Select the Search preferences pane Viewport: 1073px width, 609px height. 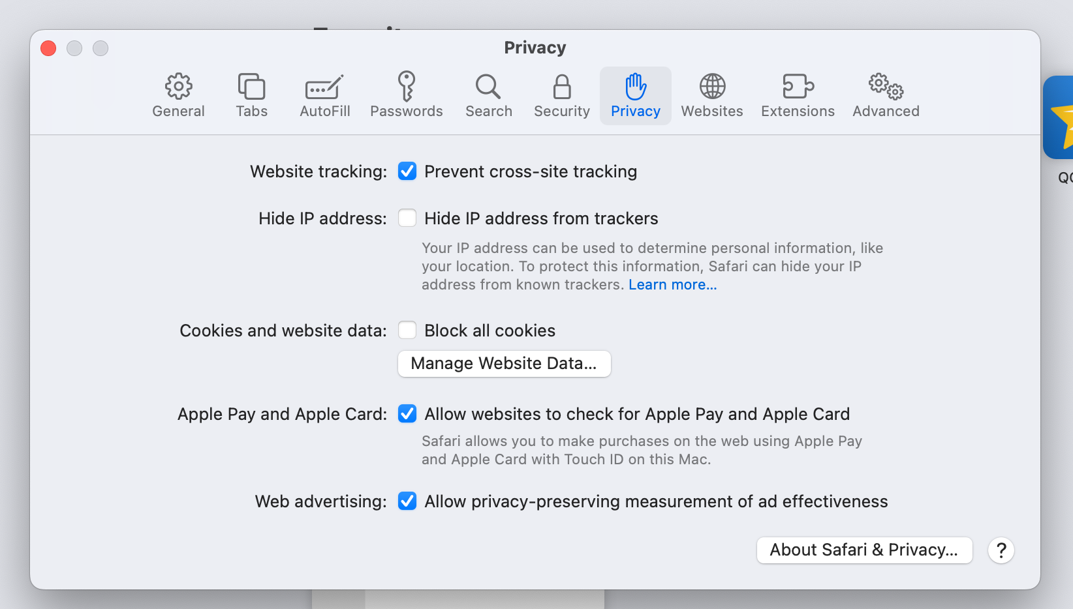[x=488, y=95]
